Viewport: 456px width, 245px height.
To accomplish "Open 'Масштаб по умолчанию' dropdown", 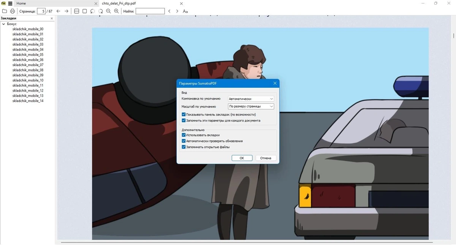I will coord(251,107).
